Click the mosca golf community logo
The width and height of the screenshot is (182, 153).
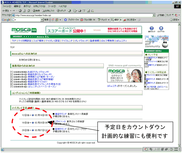(24, 30)
